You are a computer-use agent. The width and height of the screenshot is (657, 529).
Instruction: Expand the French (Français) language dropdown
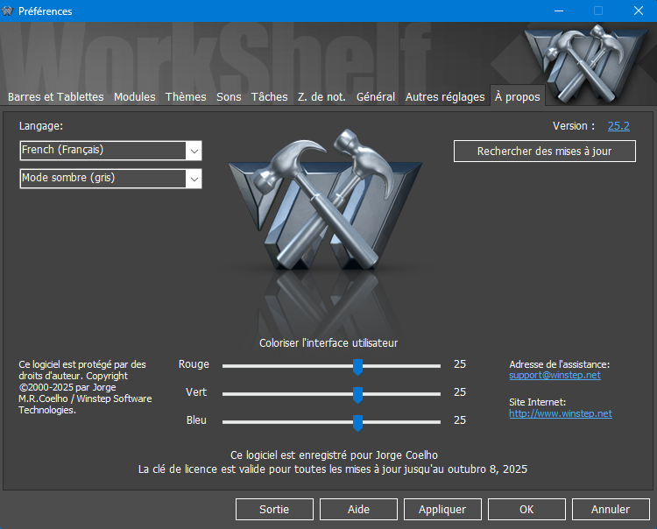[194, 151]
